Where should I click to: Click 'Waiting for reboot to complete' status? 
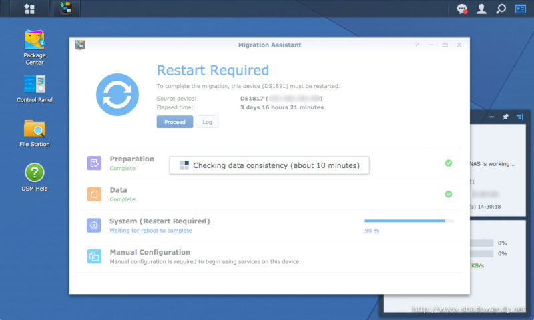click(151, 231)
